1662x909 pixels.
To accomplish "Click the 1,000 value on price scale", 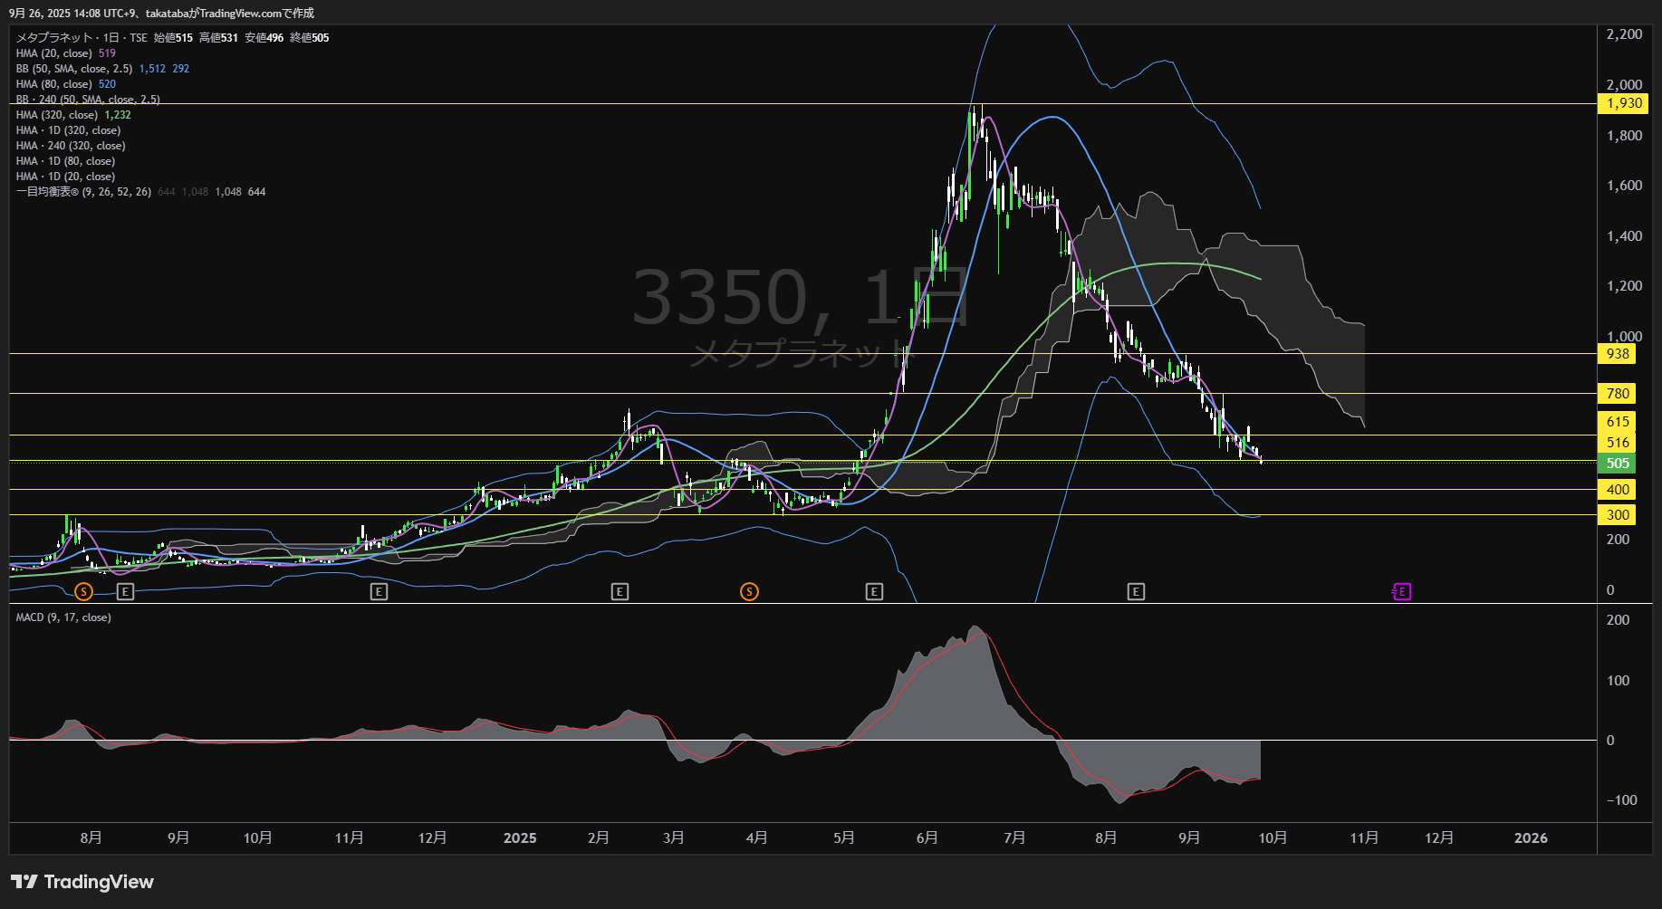I will (1624, 337).
